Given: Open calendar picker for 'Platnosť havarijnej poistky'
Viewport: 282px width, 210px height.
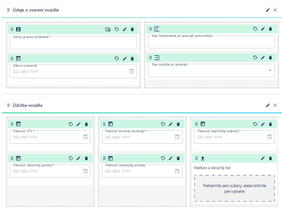Looking at the screenshot, I should [177, 171].
